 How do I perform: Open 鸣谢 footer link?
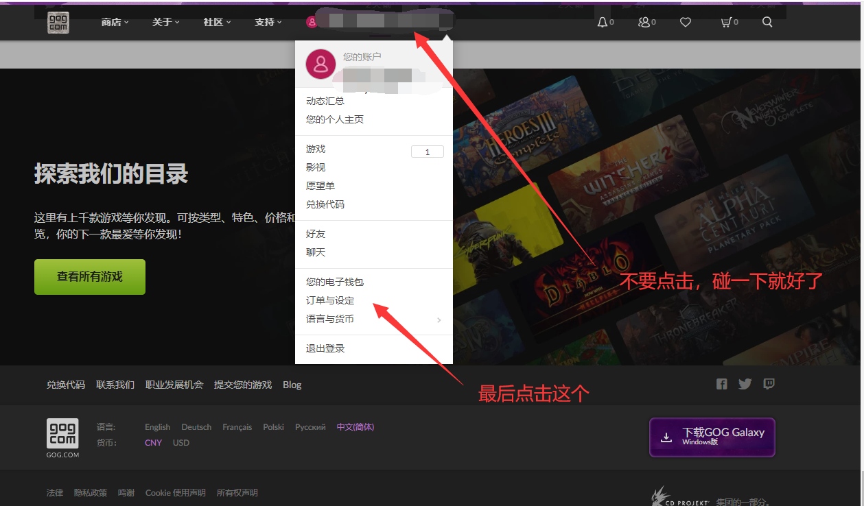pos(126,492)
